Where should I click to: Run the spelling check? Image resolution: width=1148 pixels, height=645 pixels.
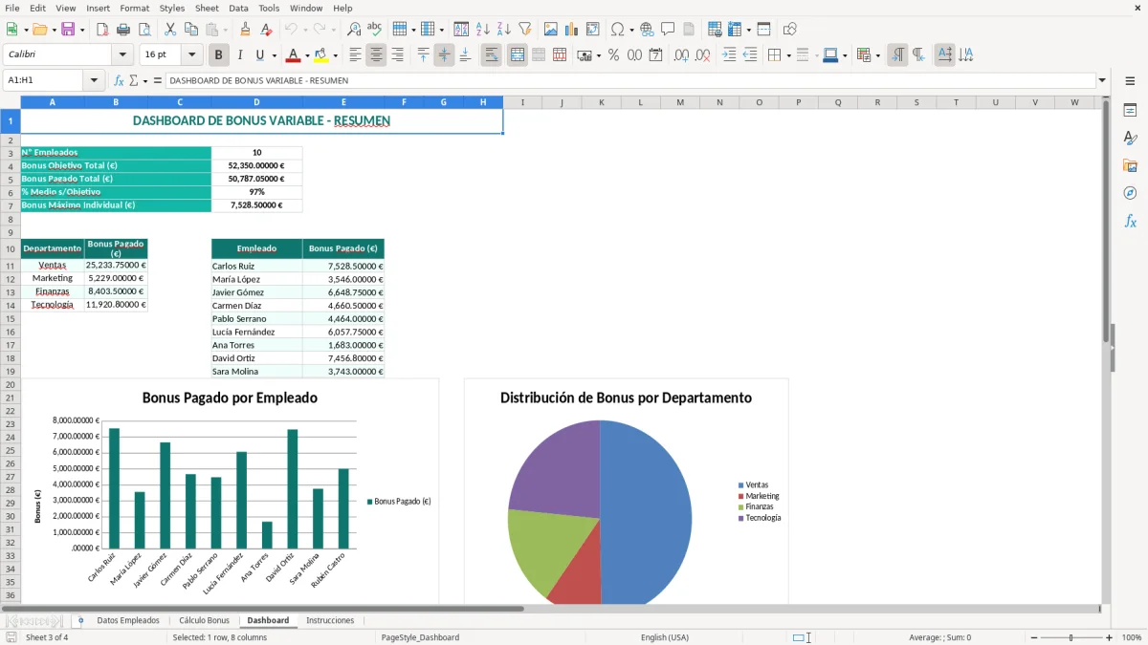point(375,30)
